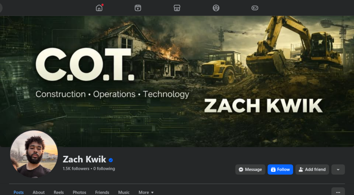Viewport: 354px width, 195px height.
Task: Open the Groups icon in top navigation
Action: tap(216, 8)
